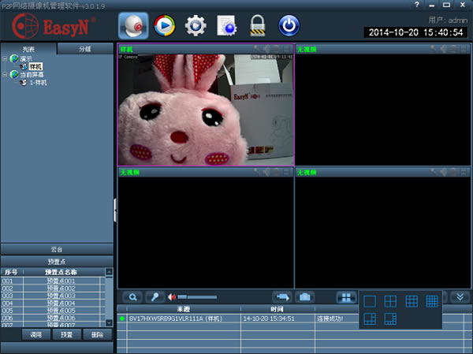Screen dimensions: 473x354
Task: Click the magnifier search icon
Action: [x=132, y=297]
